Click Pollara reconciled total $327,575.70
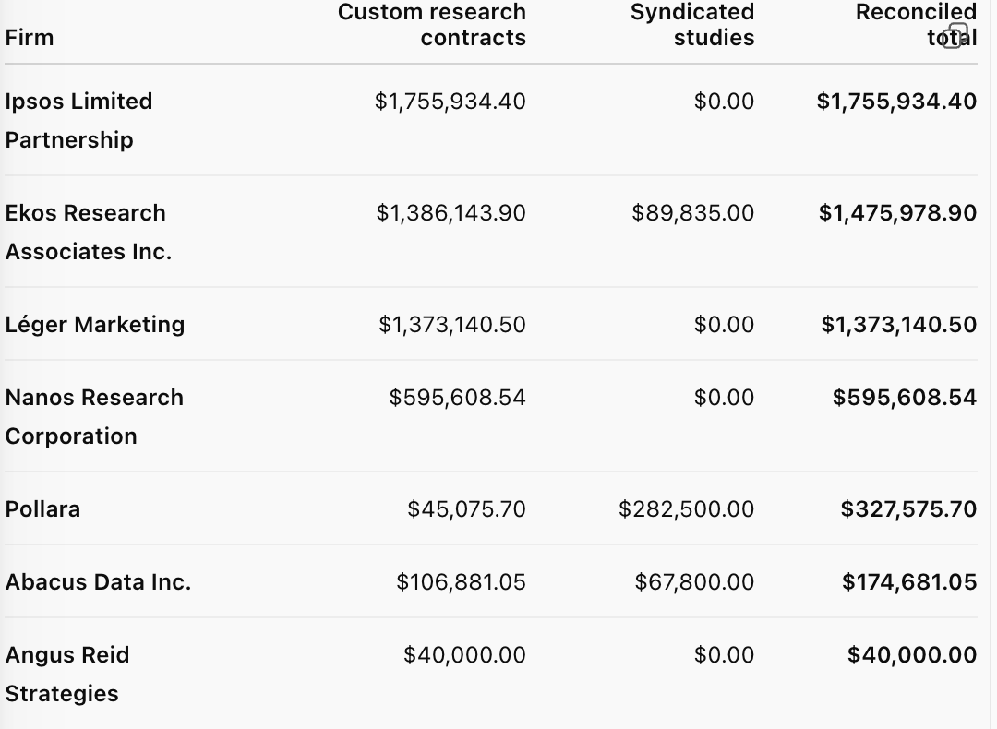This screenshot has width=997, height=729. (x=908, y=509)
